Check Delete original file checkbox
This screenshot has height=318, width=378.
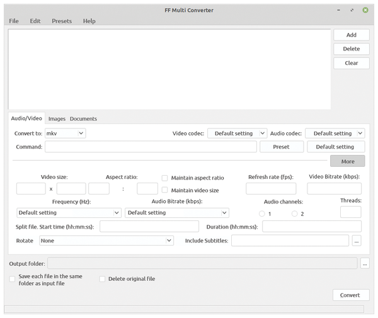pyautogui.click(x=102, y=279)
